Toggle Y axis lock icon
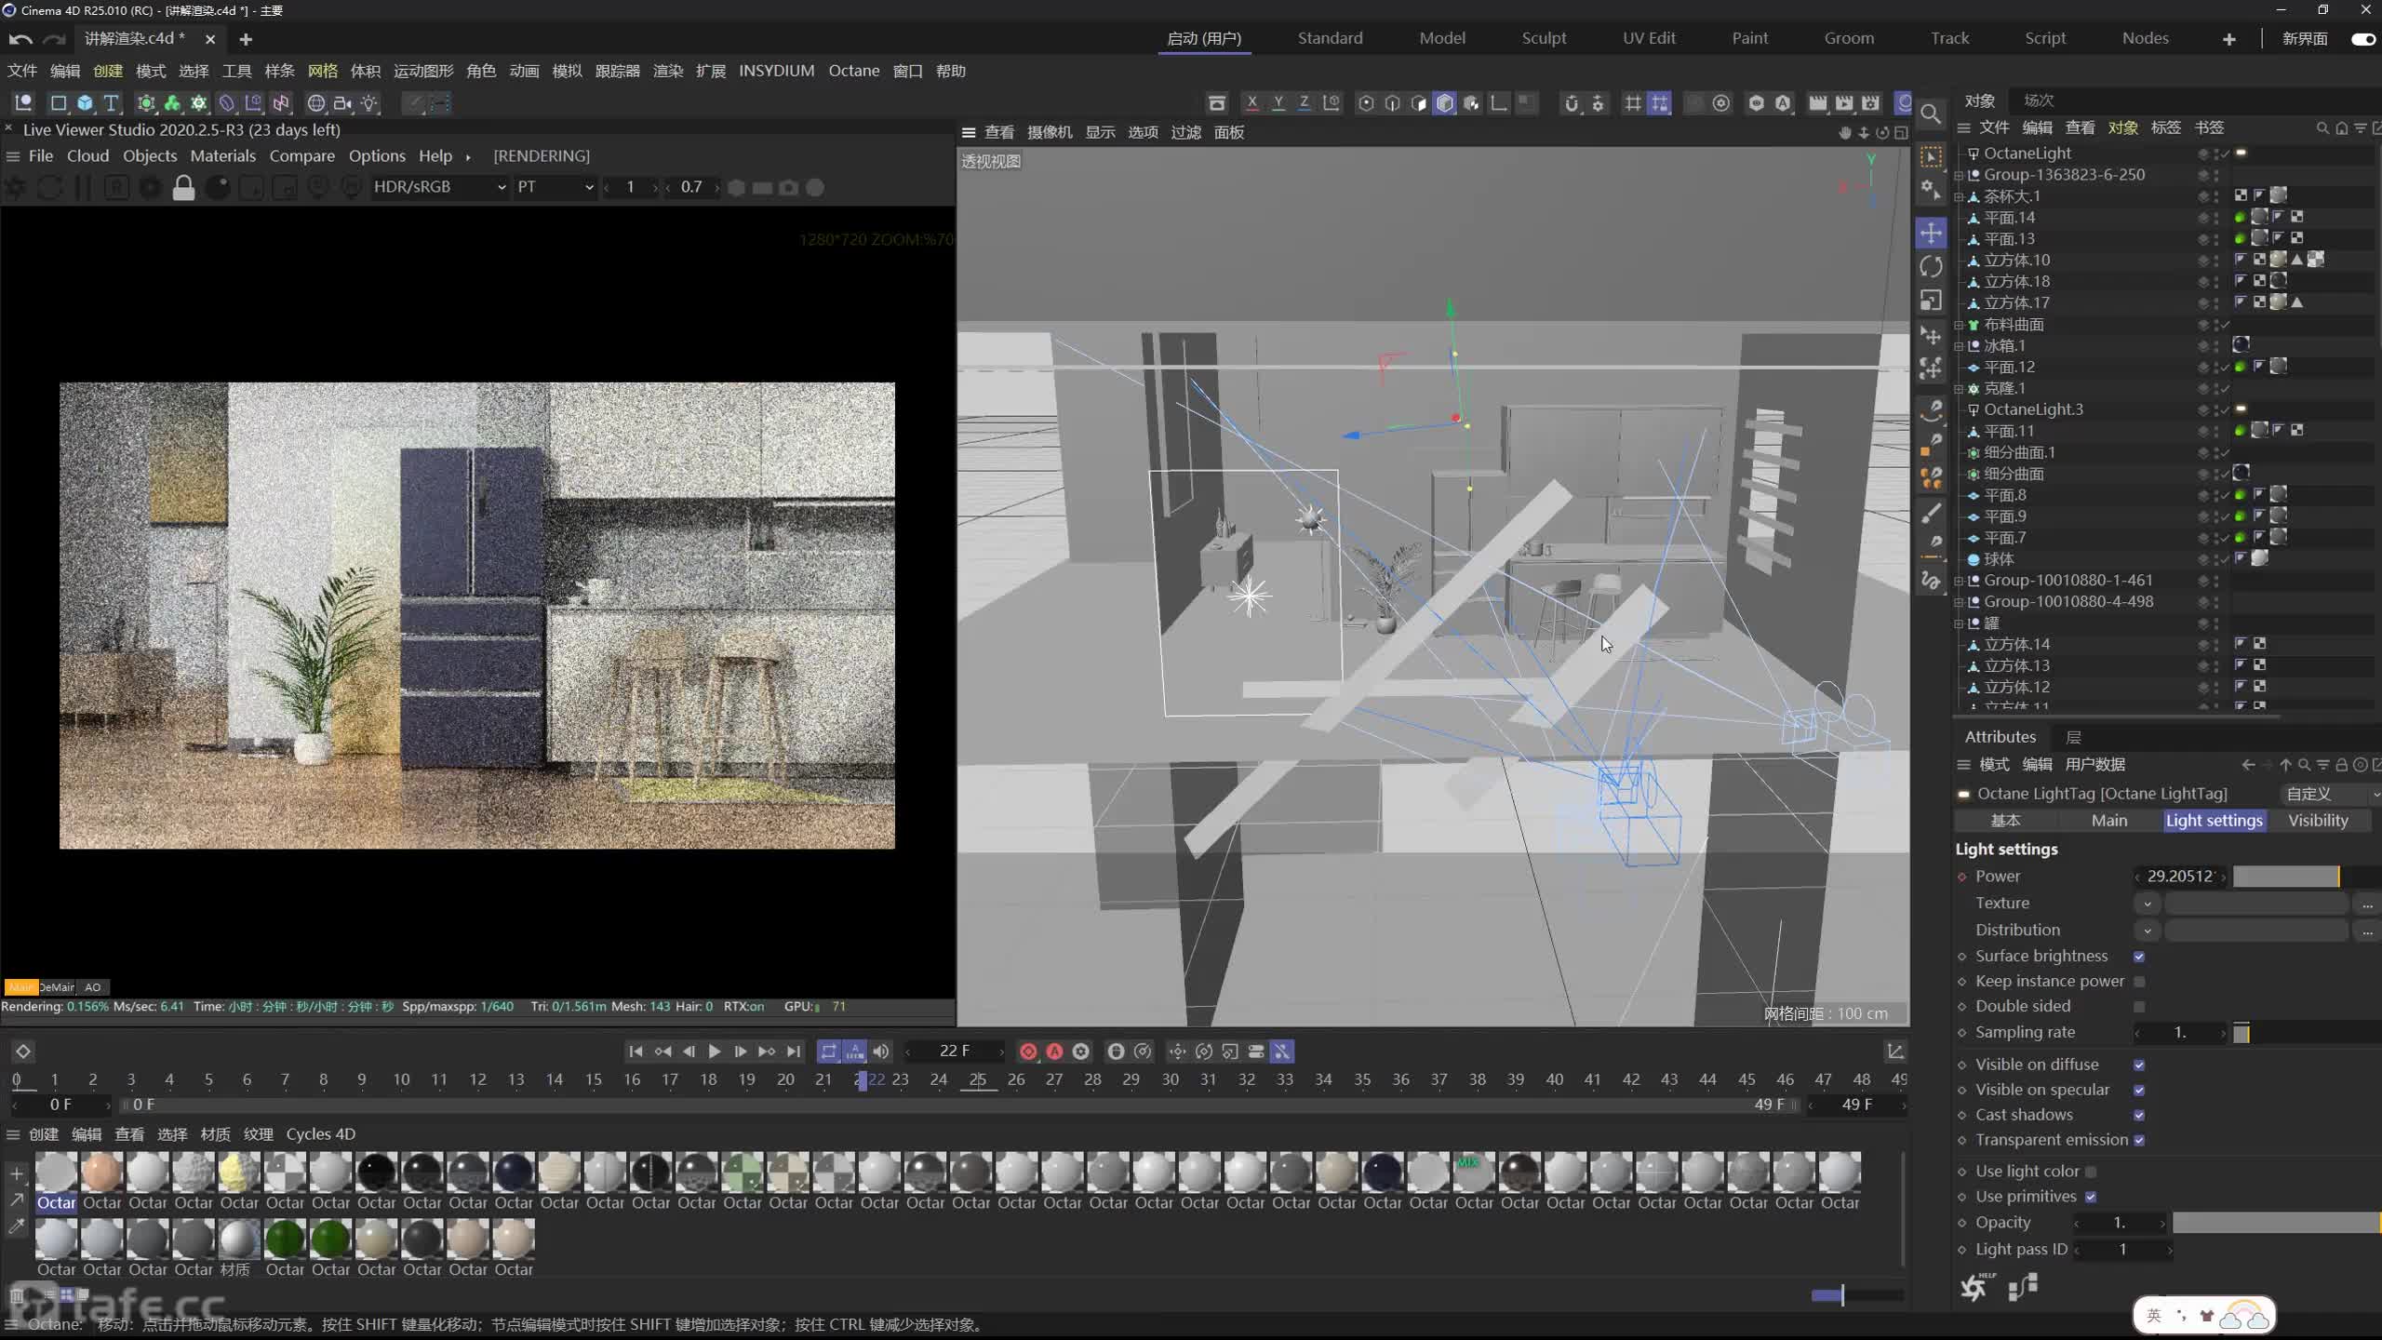Screen dimensions: 2382x1340 [1278, 103]
